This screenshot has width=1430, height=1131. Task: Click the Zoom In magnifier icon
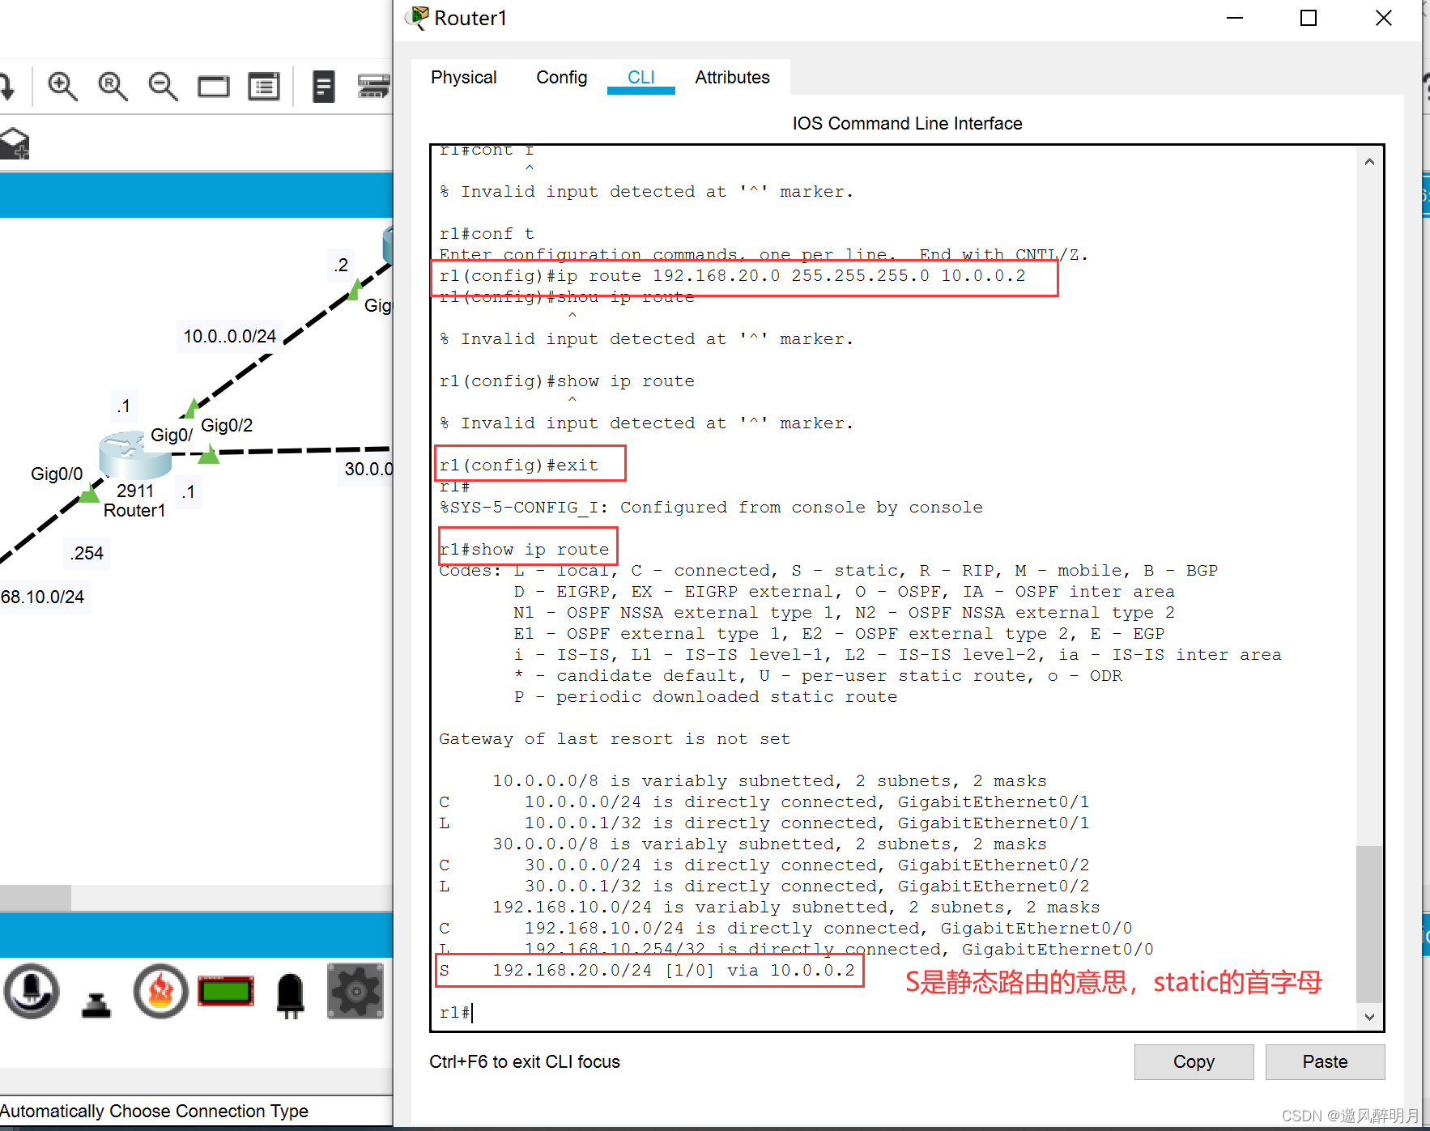[62, 86]
